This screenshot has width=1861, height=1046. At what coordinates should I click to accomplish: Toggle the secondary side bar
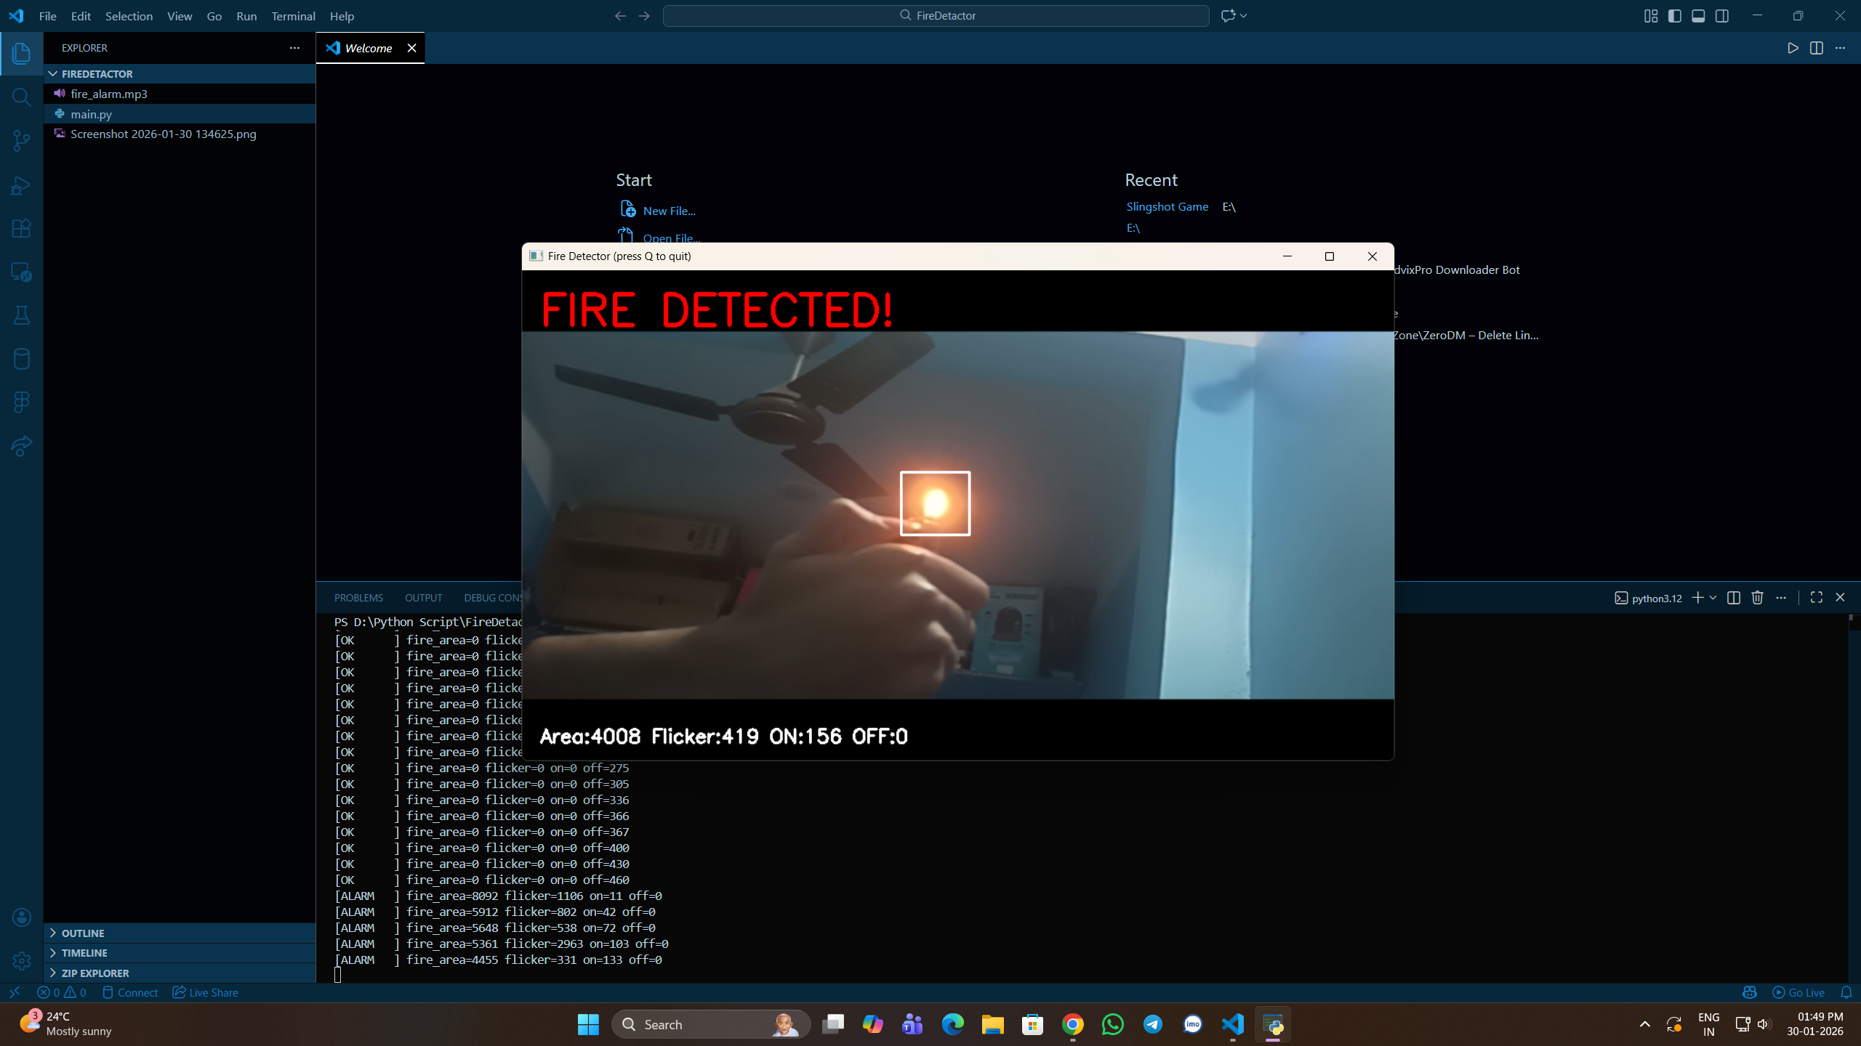[x=1723, y=15]
